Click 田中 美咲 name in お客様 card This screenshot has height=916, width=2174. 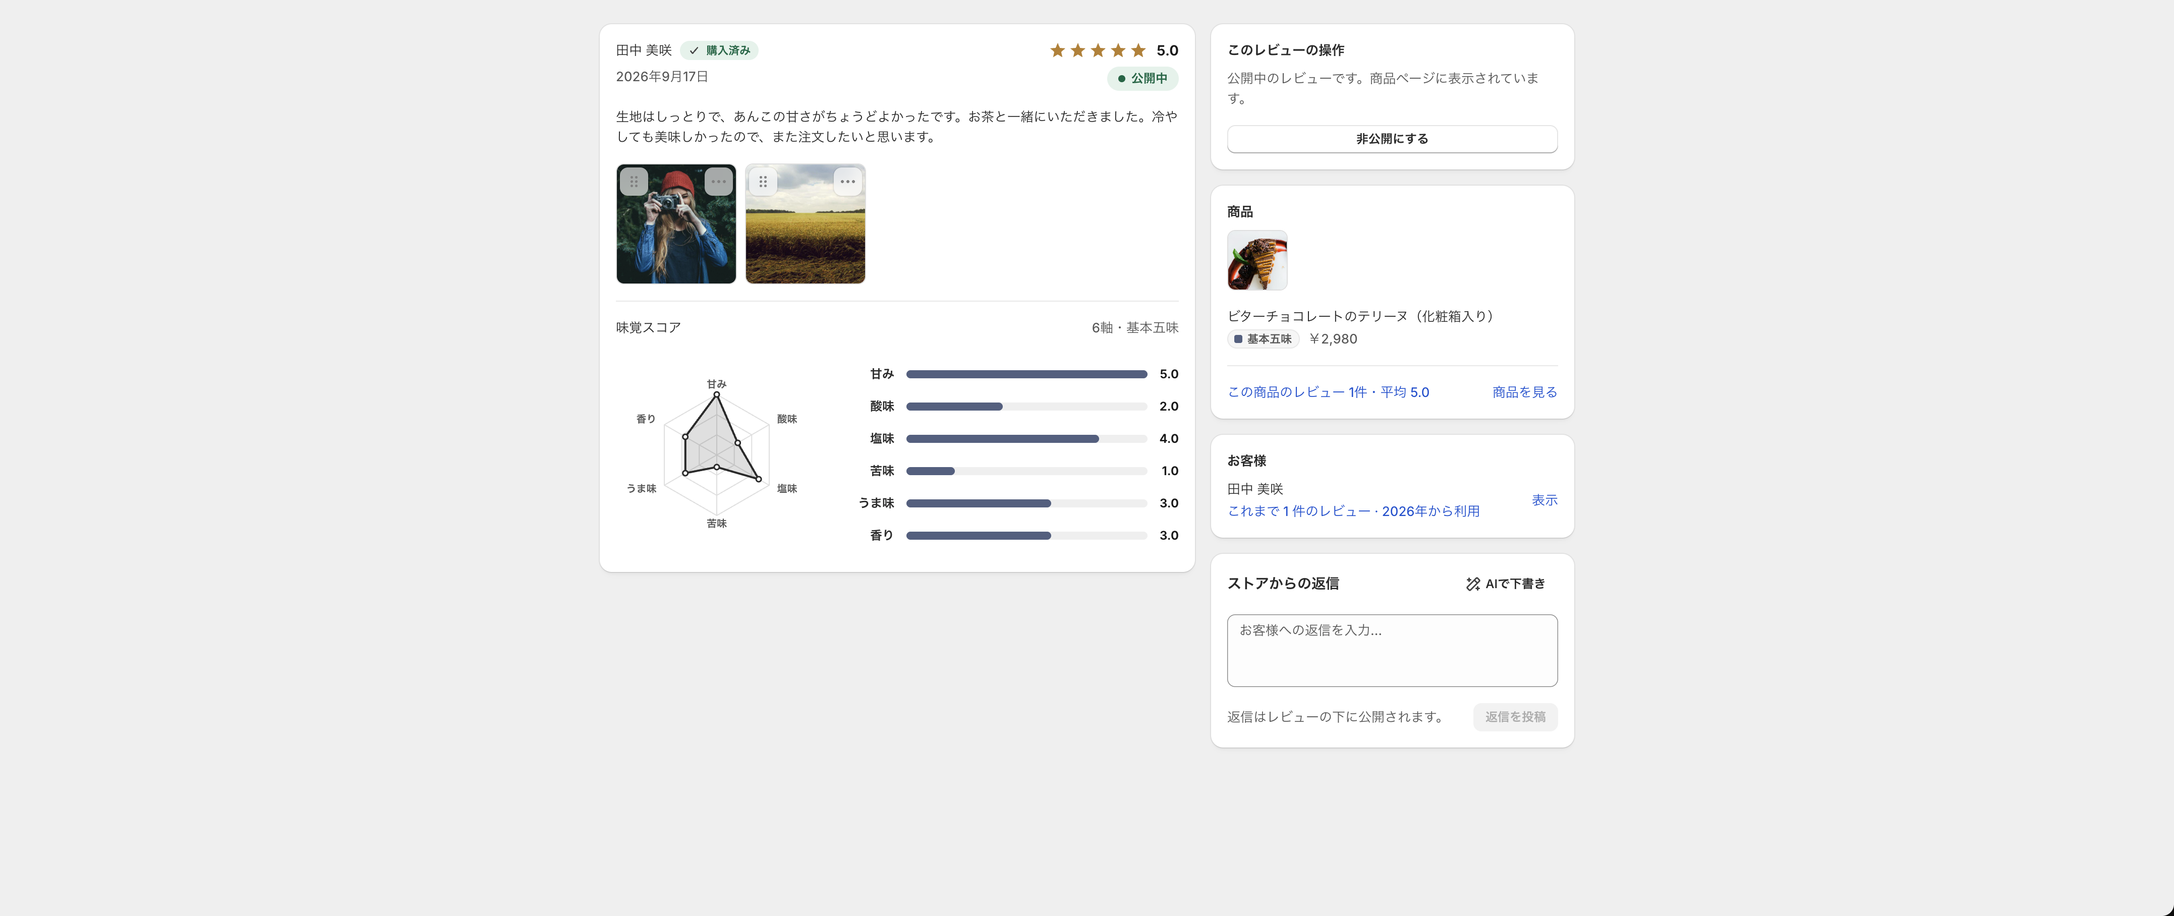(x=1254, y=490)
